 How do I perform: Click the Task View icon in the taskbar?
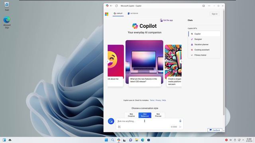pyautogui.click(x=124, y=140)
